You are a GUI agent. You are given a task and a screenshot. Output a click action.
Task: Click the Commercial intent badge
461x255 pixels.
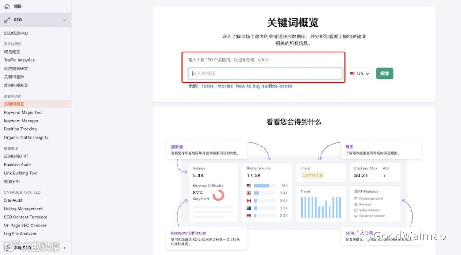(312, 175)
